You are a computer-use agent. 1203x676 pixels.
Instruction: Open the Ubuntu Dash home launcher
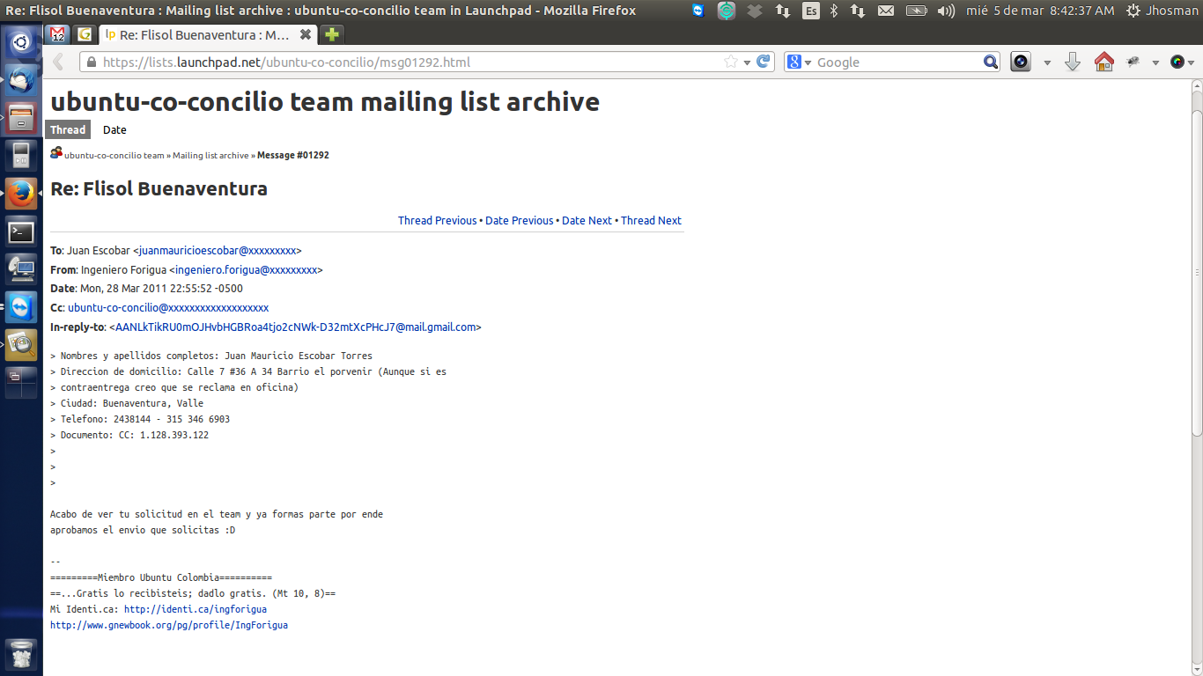(21, 41)
